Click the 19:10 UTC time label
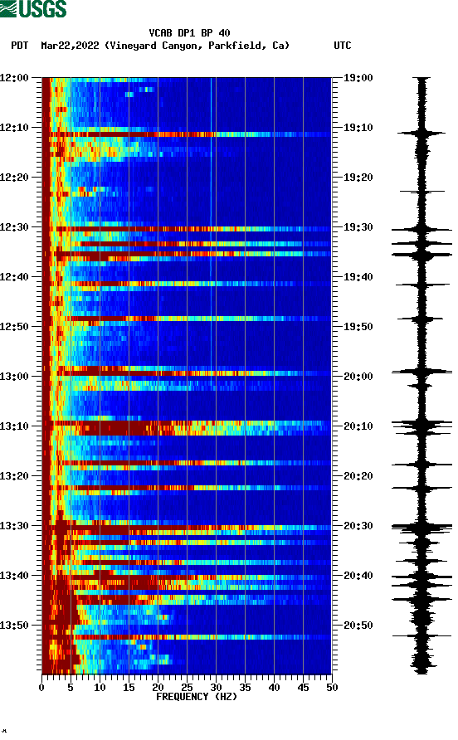Image resolution: width=458 pixels, height=740 pixels. point(358,128)
